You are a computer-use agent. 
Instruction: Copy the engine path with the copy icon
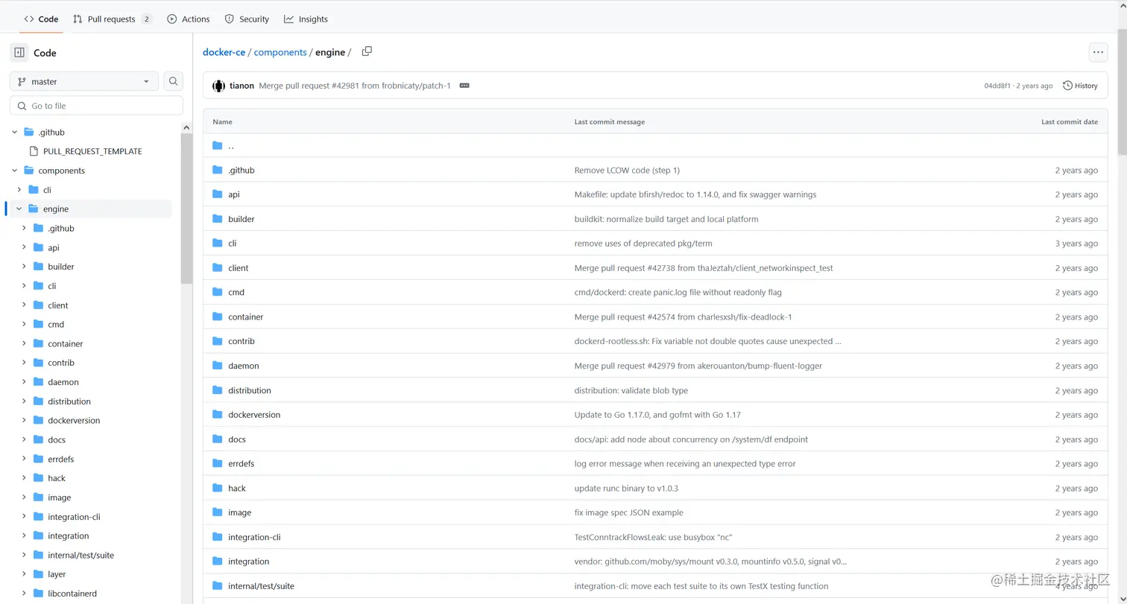[x=367, y=51]
